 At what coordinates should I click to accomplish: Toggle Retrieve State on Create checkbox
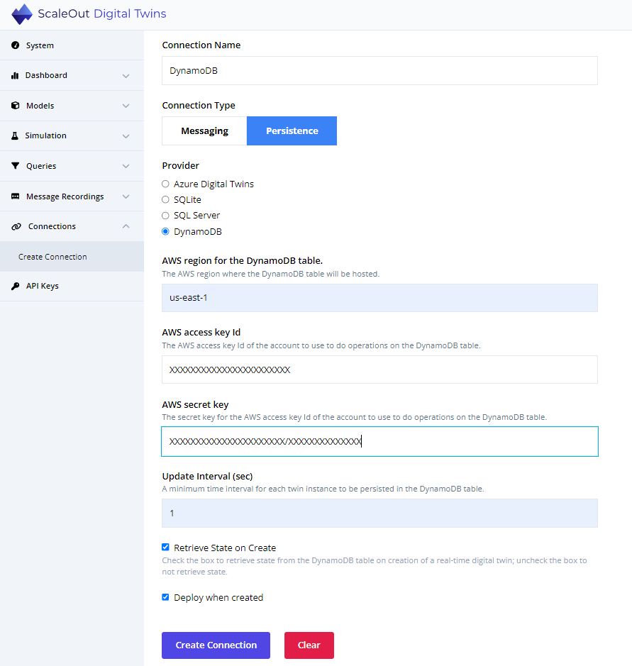(x=166, y=547)
